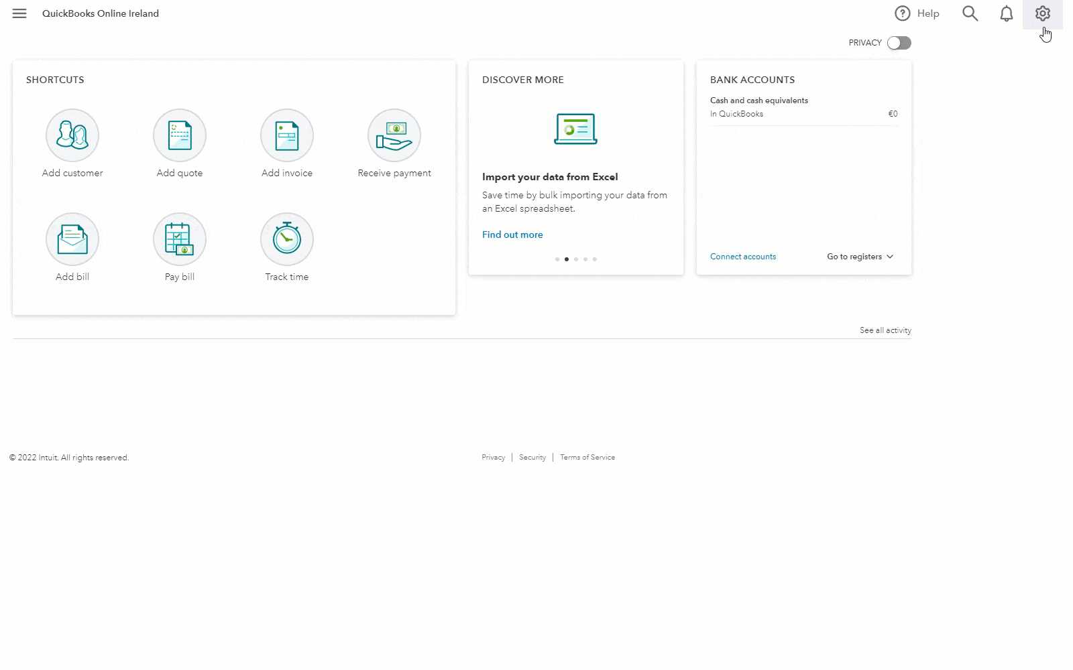Image resolution: width=1073 pixels, height=670 pixels.
Task: Open the Privacy footer link
Action: tap(493, 458)
